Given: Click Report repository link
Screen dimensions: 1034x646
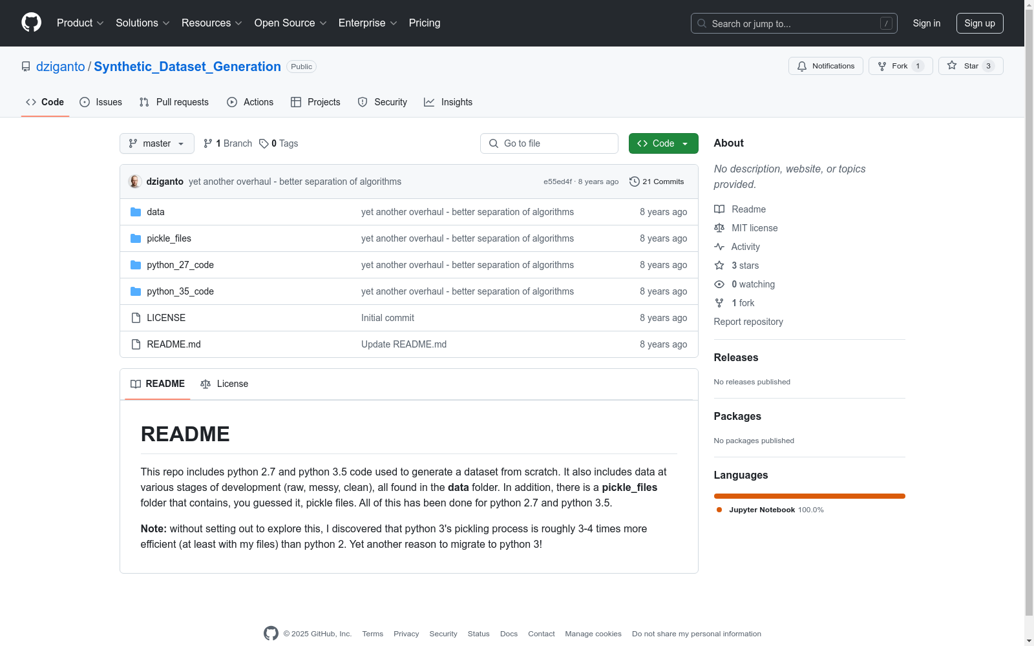Looking at the screenshot, I should point(748,322).
